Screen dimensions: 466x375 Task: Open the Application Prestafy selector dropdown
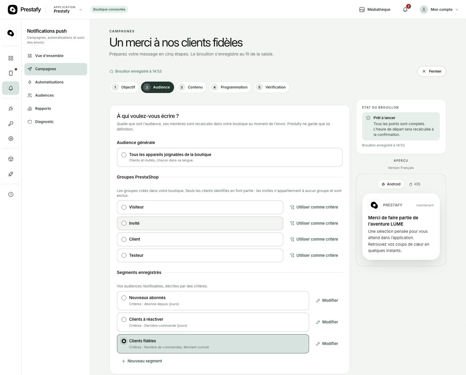coord(68,10)
